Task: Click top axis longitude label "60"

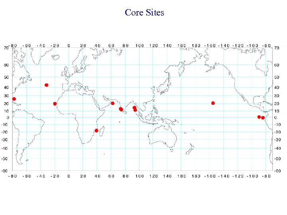Action: click(111, 45)
